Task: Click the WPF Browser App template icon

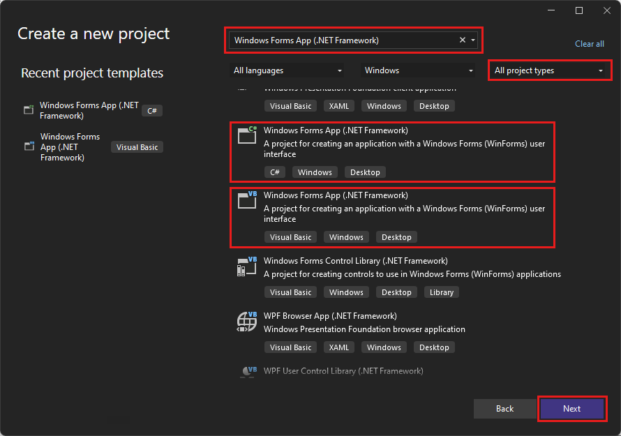Action: click(246, 321)
